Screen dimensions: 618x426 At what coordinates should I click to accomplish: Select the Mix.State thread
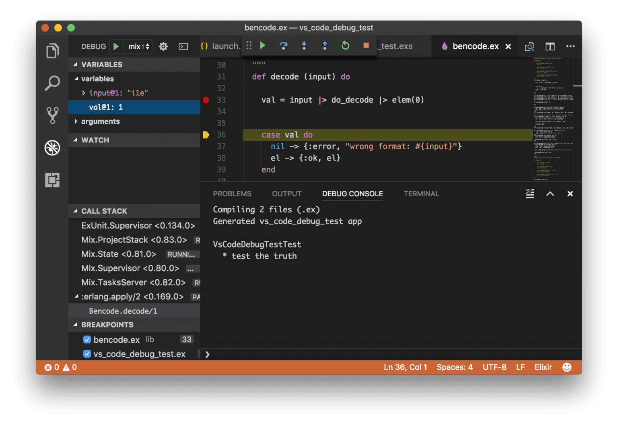[x=134, y=254]
